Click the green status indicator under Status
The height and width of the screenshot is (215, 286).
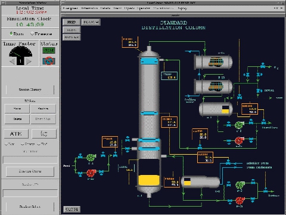click(49, 50)
